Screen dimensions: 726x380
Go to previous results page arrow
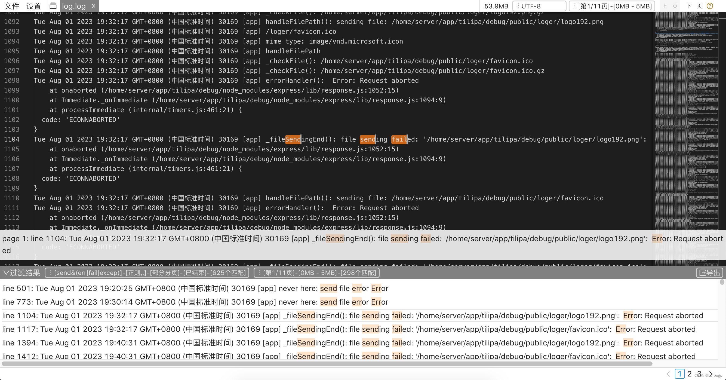click(668, 374)
